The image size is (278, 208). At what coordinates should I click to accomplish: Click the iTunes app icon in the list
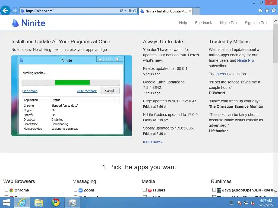click(x=150, y=190)
